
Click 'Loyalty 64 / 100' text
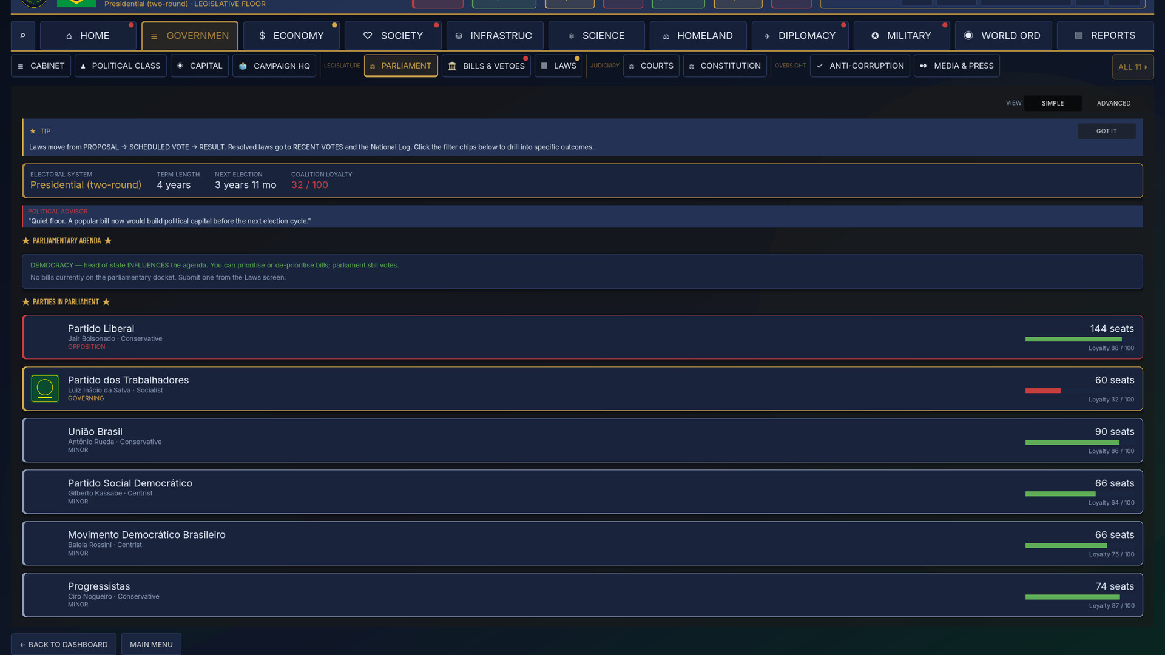(1111, 503)
